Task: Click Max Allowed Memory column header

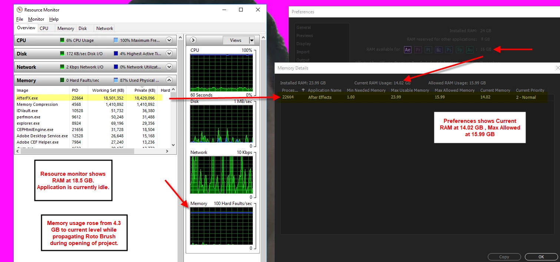Action: click(454, 90)
